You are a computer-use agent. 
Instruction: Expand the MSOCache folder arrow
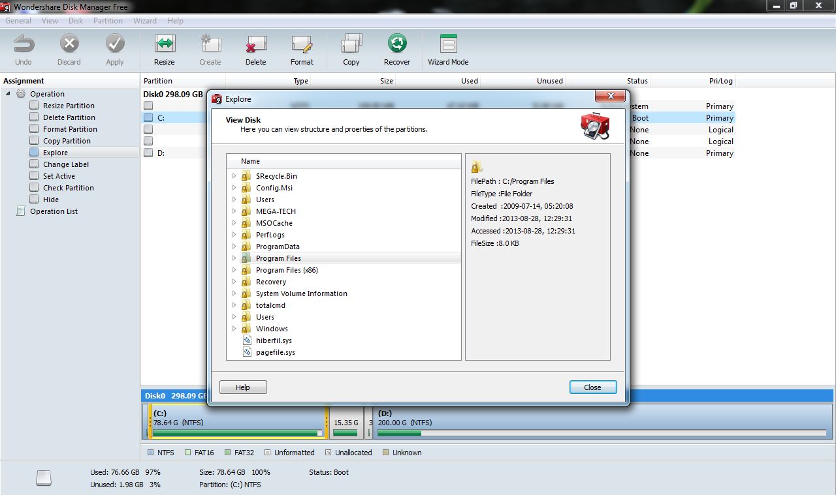(234, 223)
